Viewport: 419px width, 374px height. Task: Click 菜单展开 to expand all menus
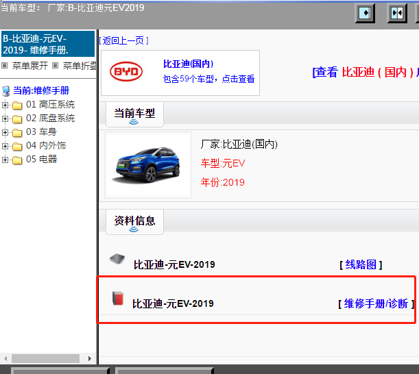30,65
